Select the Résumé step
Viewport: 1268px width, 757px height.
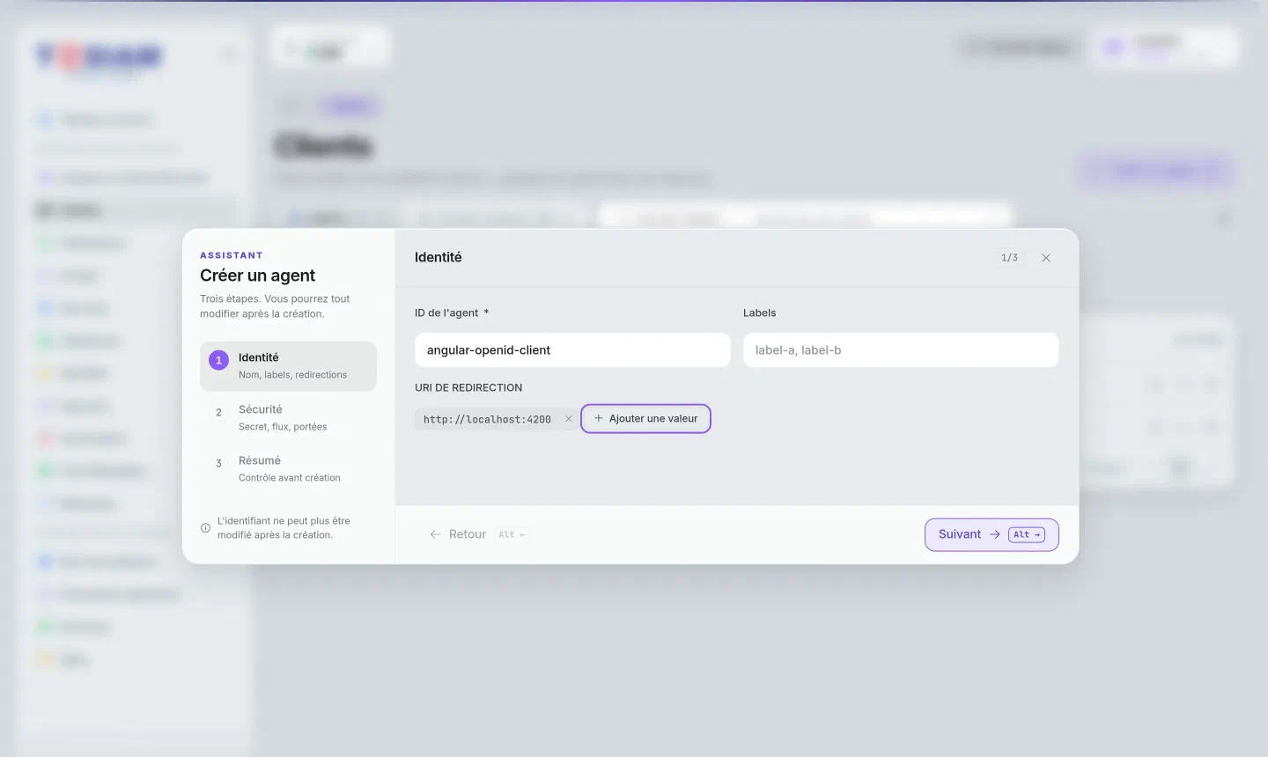tap(288, 468)
